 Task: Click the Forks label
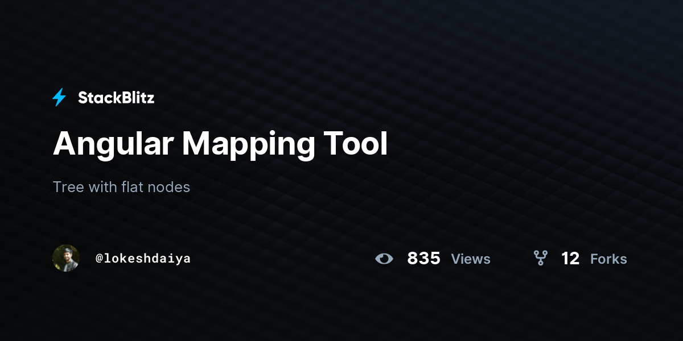pyautogui.click(x=608, y=259)
